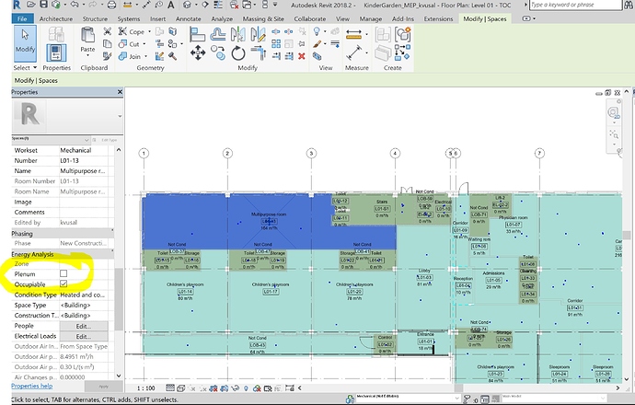Click the Multipurpose room space tag
Viewport: 635px width, 405px height.
pos(269,221)
